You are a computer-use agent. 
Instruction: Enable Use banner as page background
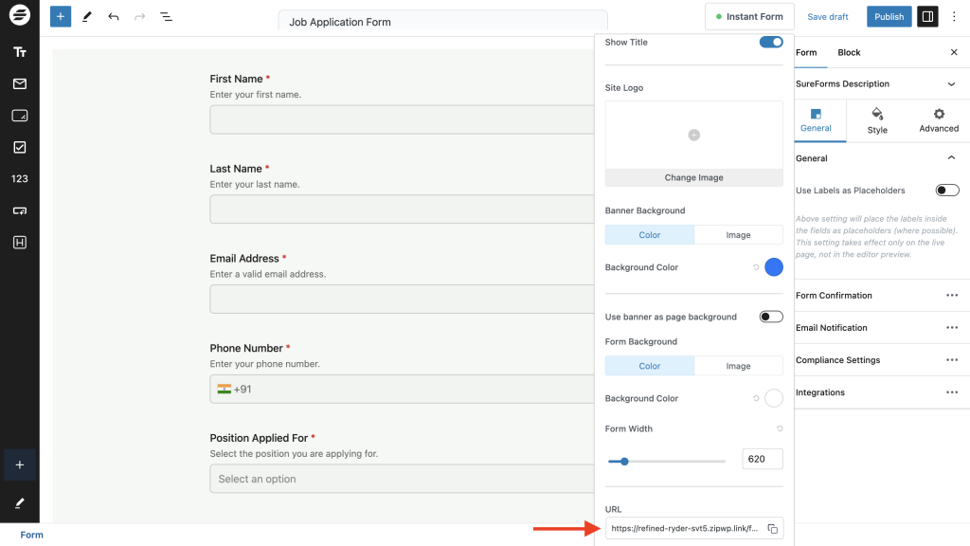tap(771, 317)
